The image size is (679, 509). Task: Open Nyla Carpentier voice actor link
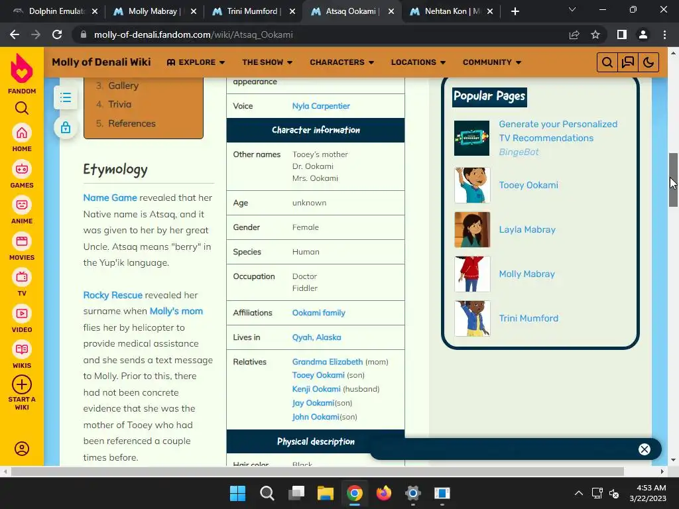coord(321,106)
